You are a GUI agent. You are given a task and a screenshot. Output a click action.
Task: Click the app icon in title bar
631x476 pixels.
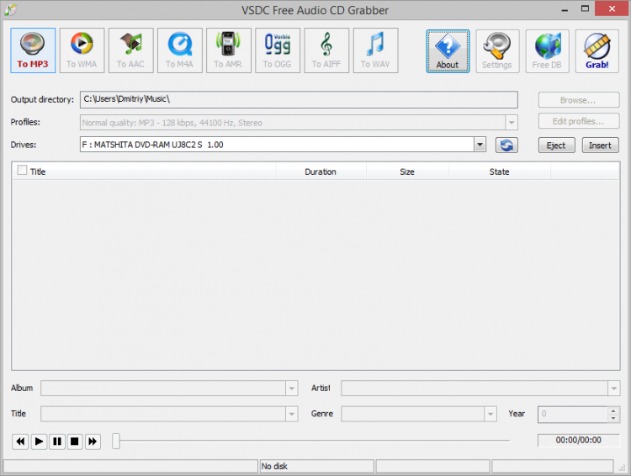[x=10, y=9]
